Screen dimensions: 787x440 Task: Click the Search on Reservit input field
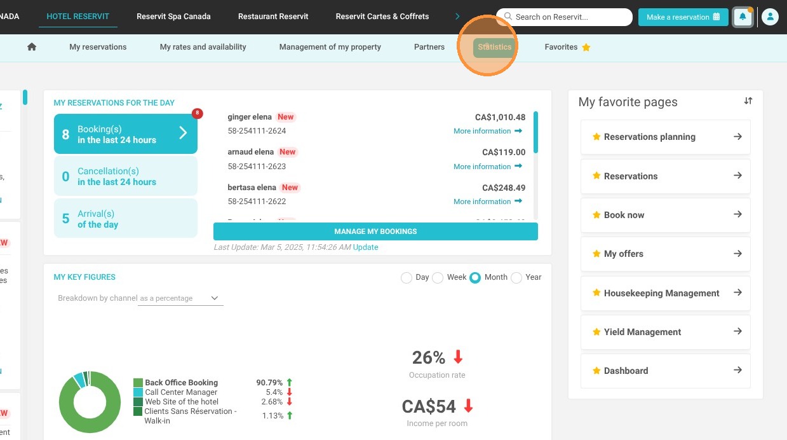click(x=564, y=17)
